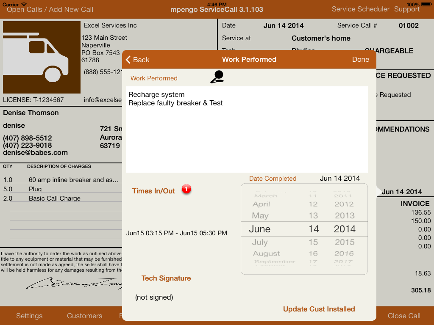Open Times In/Out entry
The width and height of the screenshot is (434, 325).
[x=153, y=191]
